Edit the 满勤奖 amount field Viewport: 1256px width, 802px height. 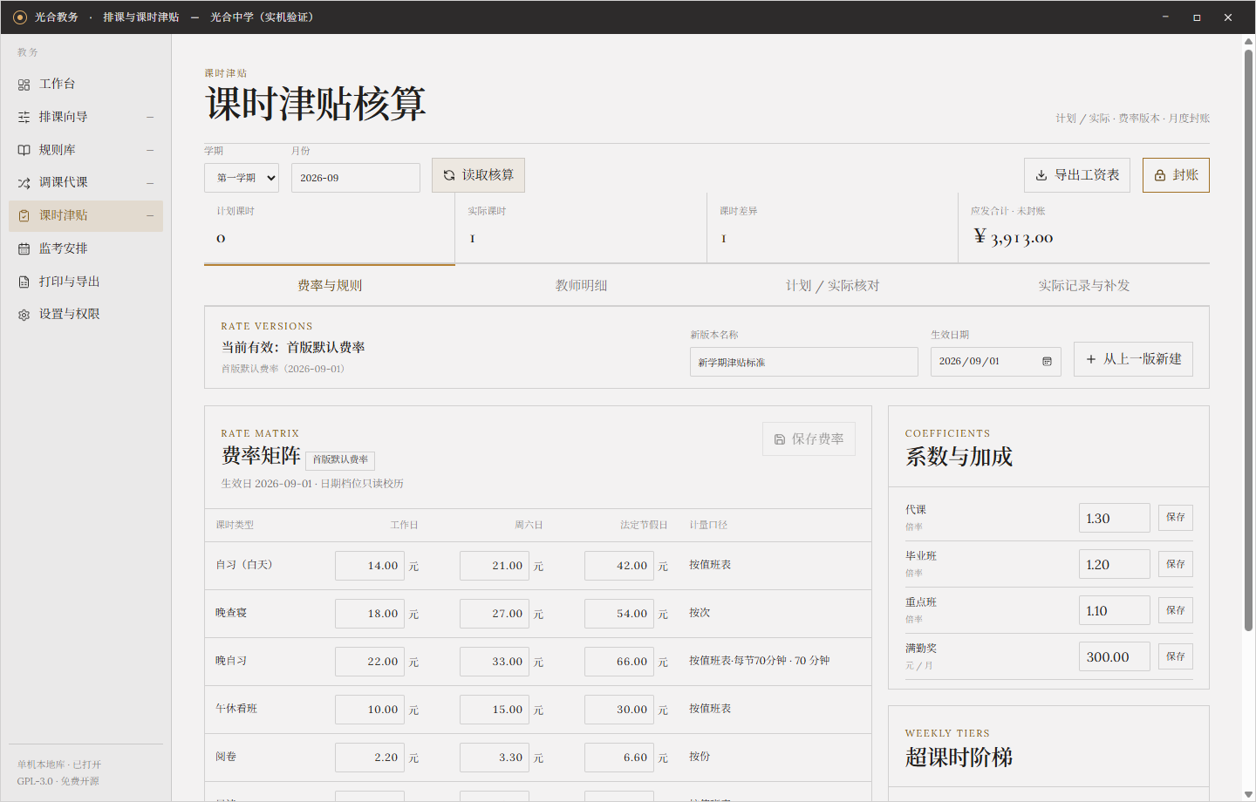pos(1115,656)
